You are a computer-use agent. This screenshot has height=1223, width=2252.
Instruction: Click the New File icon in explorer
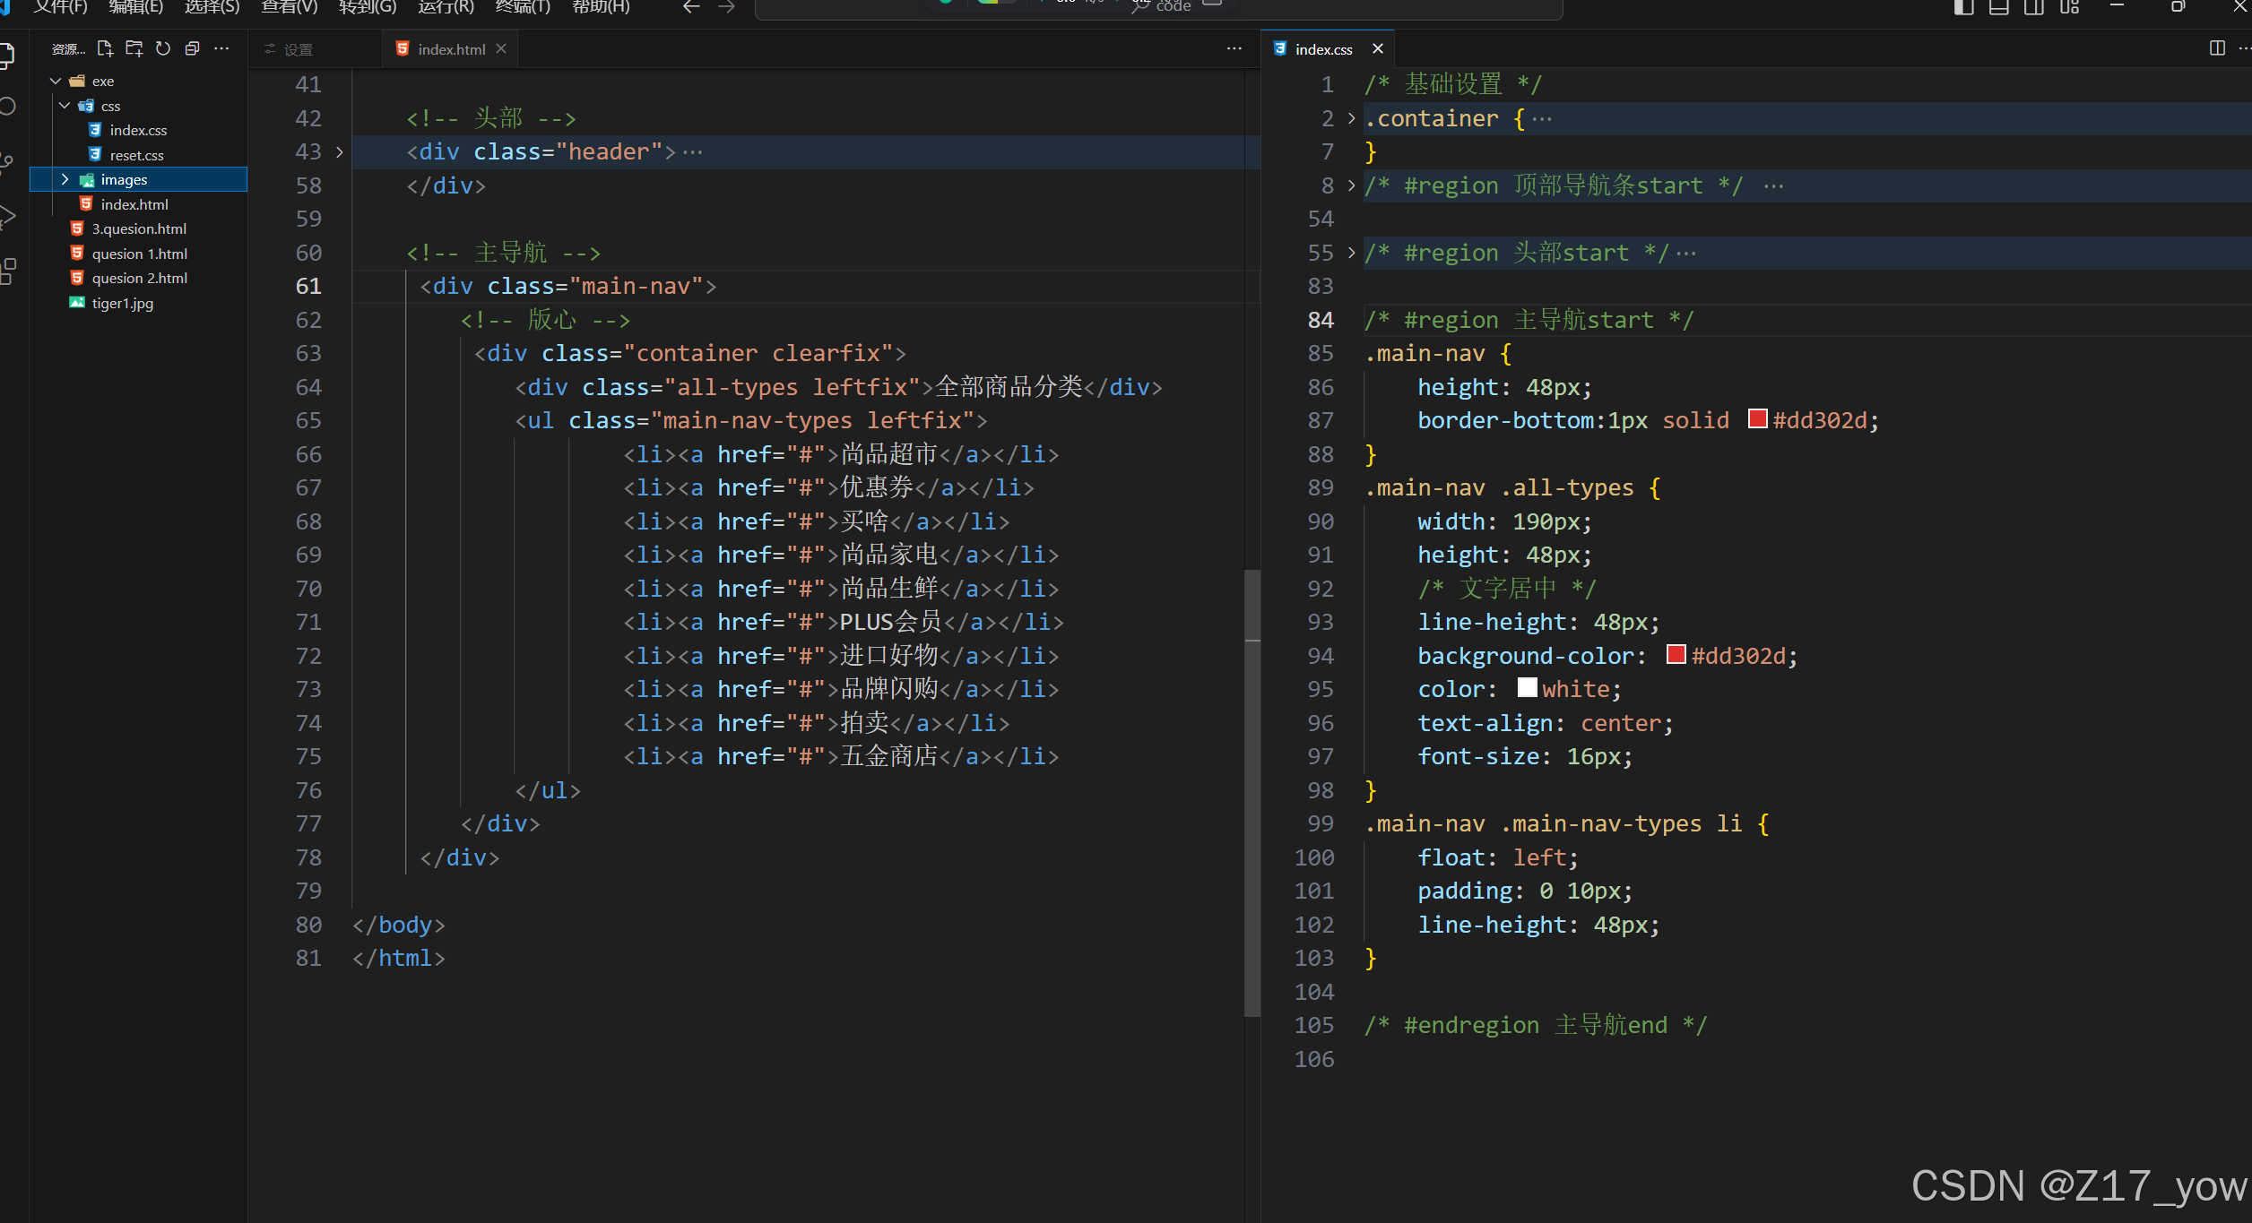tap(105, 48)
